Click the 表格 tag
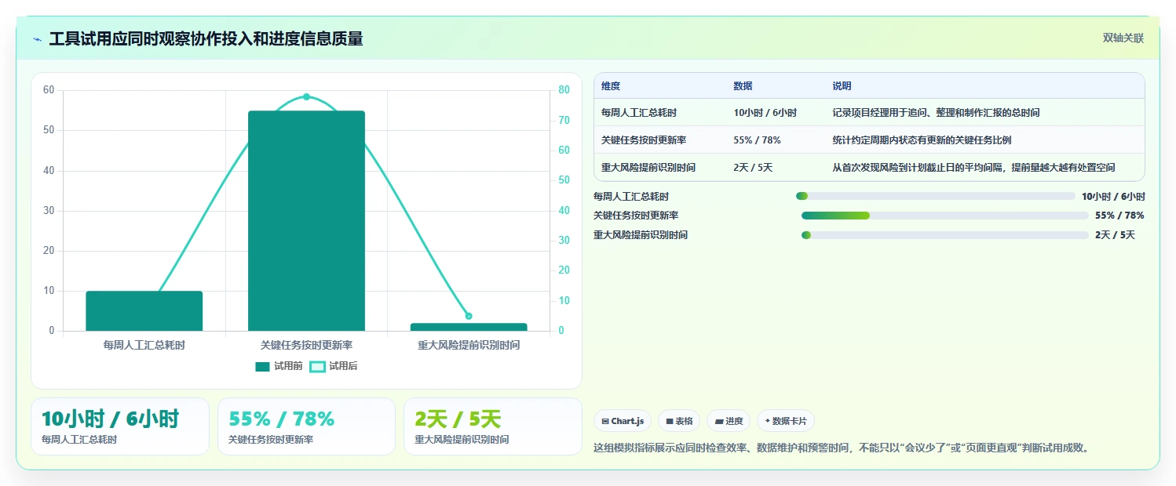Viewport: 1176px width, 486px height. point(679,421)
